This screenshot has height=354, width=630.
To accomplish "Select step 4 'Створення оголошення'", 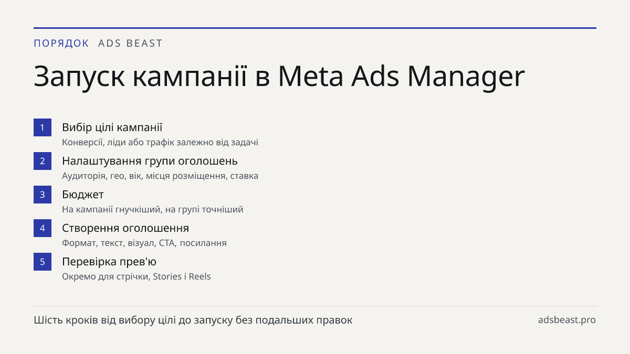I will click(125, 228).
